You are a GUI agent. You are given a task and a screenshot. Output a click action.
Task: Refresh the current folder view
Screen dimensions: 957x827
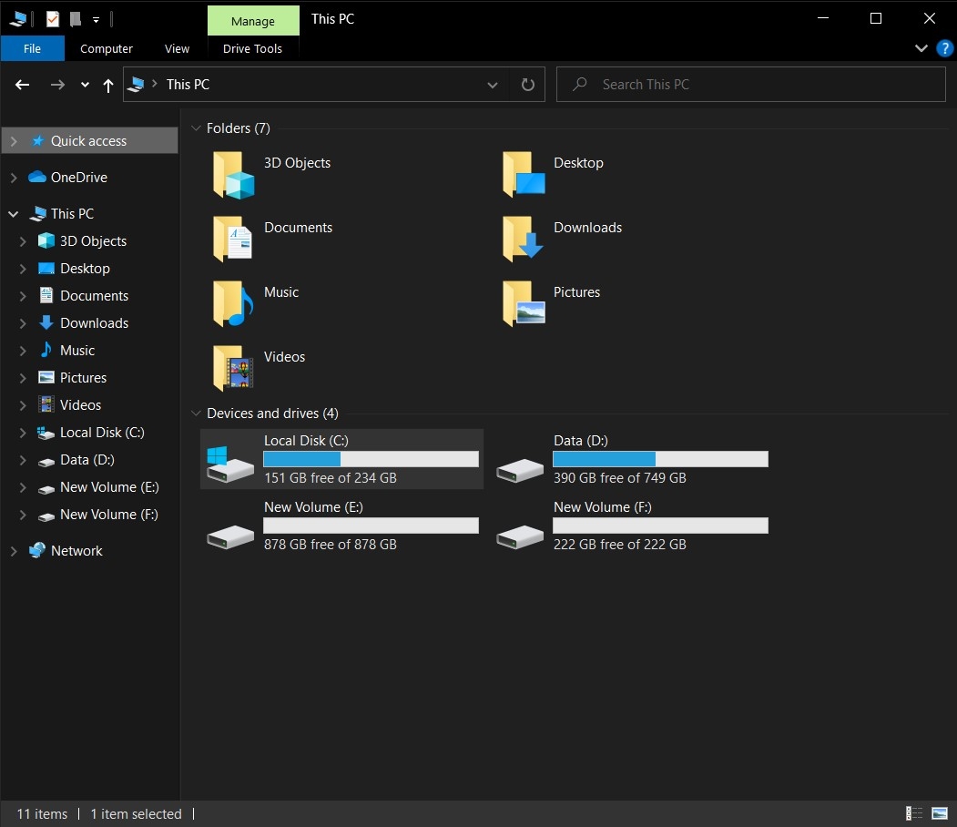point(527,84)
